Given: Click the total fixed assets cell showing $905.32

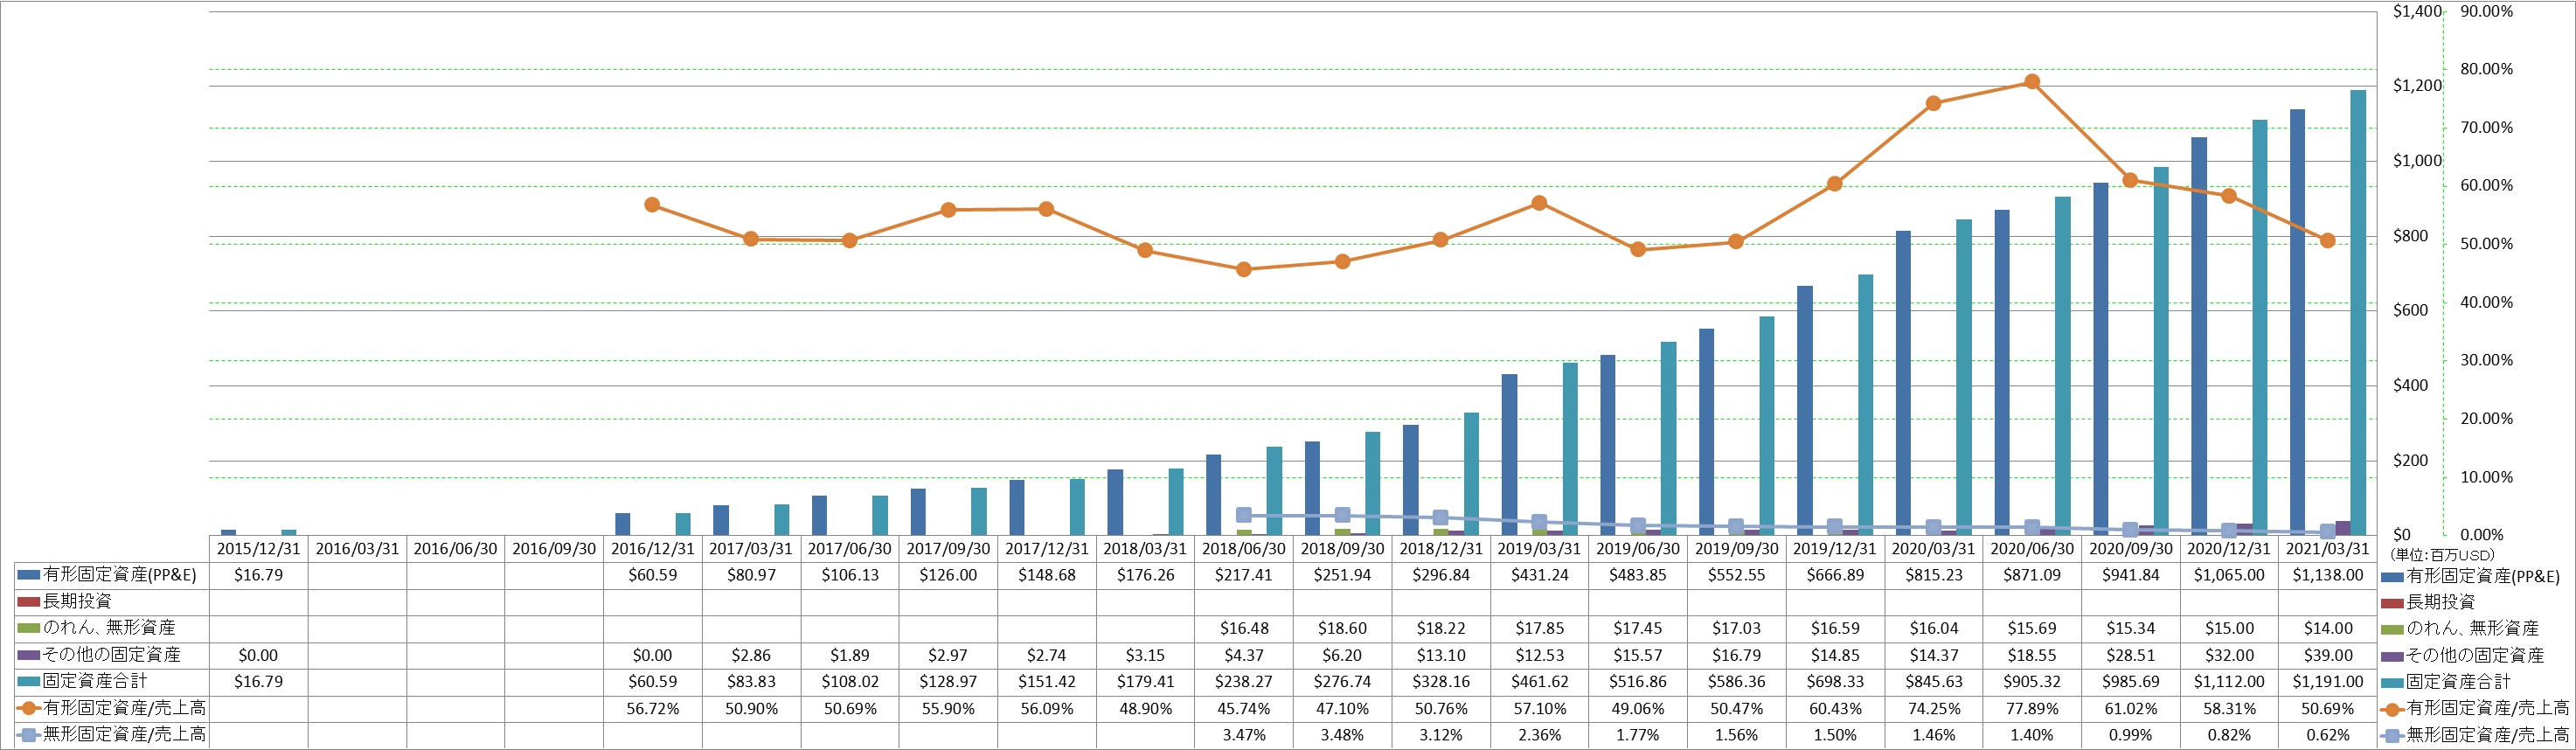Looking at the screenshot, I should pos(2032,682).
